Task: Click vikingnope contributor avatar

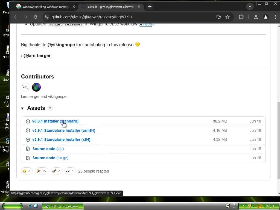Action: [36, 87]
